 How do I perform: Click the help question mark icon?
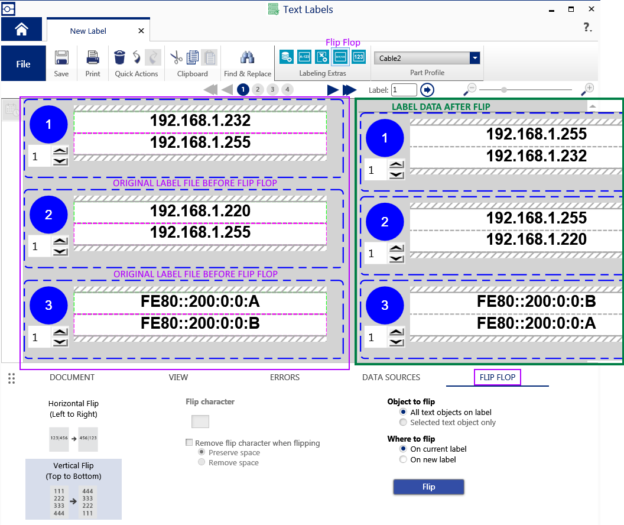[x=587, y=27]
